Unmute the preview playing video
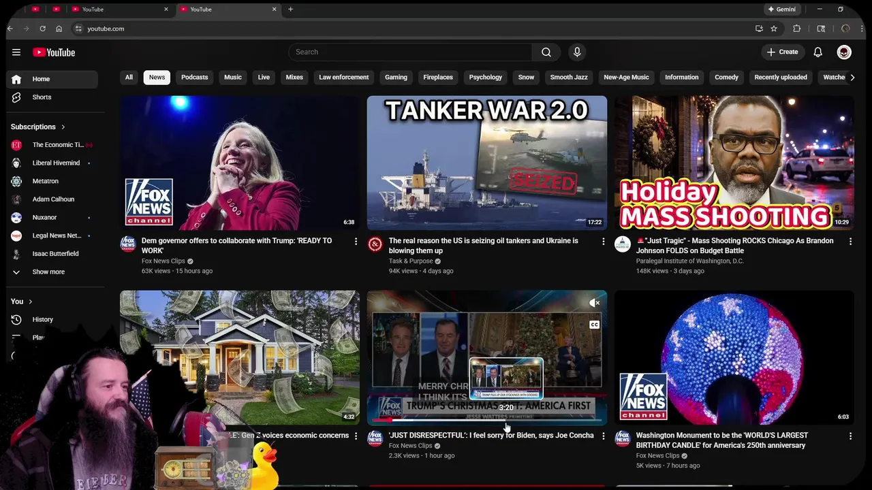Screen dimensions: 872x490 pos(595,303)
